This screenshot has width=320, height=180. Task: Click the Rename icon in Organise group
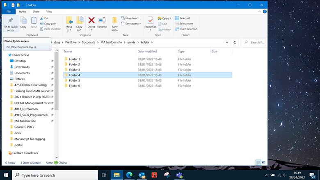click(x=102, y=21)
